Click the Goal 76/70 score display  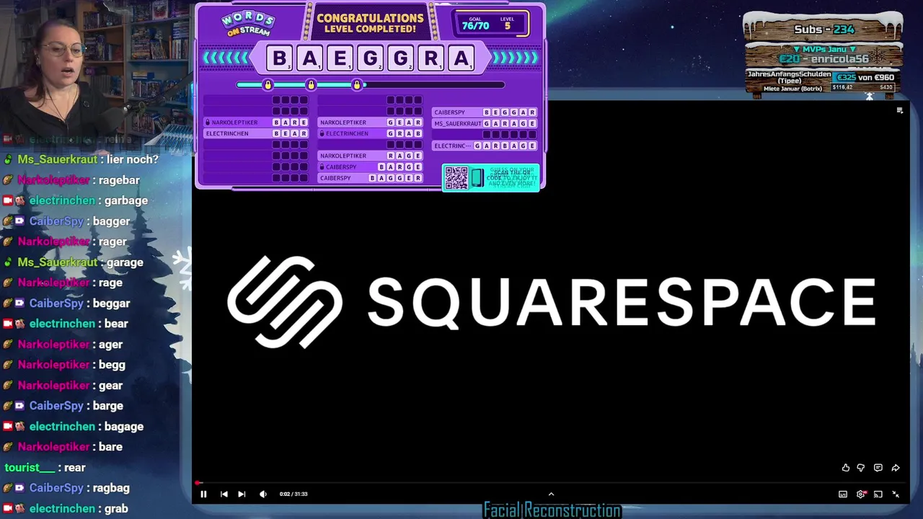click(475, 23)
